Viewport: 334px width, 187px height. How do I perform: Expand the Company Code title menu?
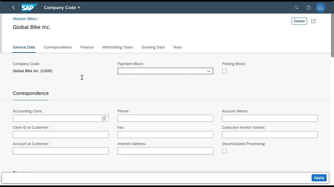pyautogui.click(x=62, y=8)
